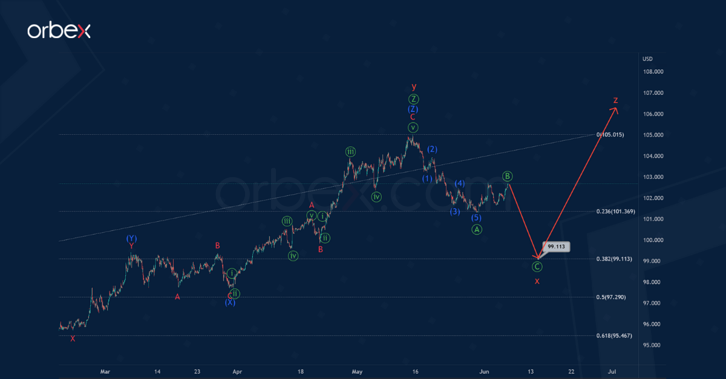Select the 22 date label
Image resolution: width=726 pixels, height=379 pixels.
click(x=571, y=371)
